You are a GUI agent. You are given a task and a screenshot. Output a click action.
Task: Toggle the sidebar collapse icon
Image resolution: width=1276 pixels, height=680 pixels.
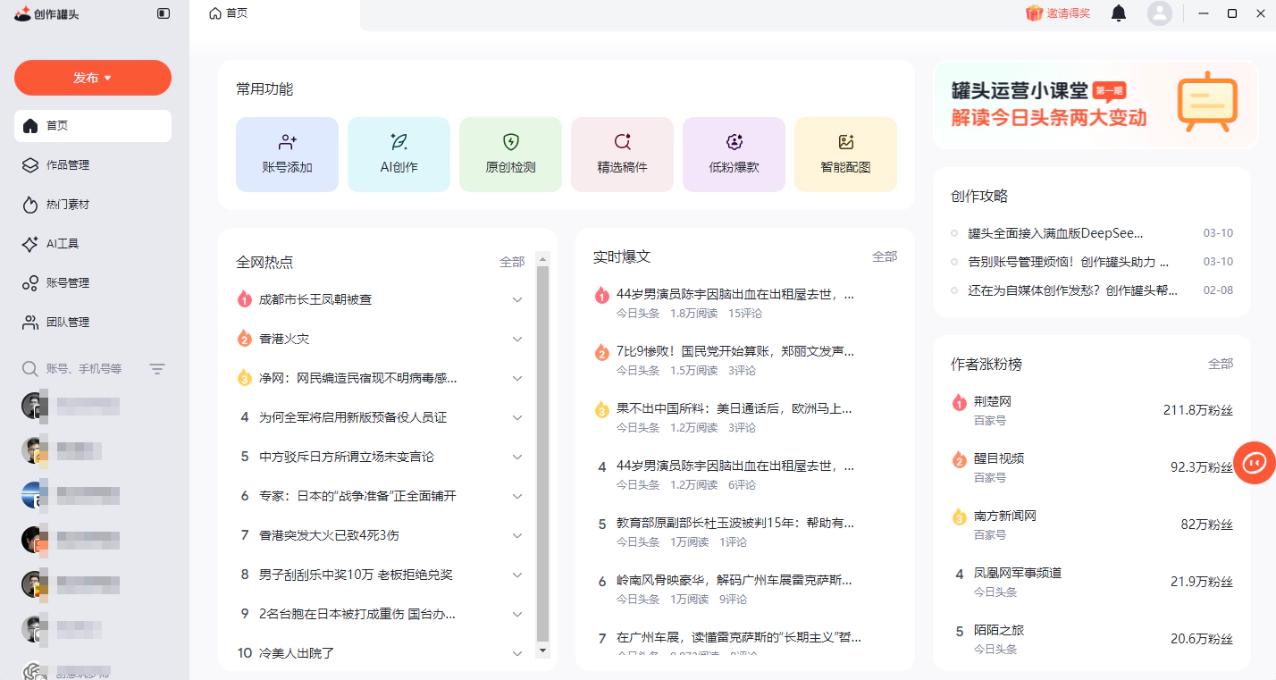coord(163,13)
